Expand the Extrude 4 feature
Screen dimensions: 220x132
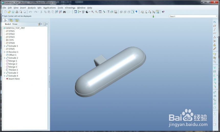pos(5,76)
